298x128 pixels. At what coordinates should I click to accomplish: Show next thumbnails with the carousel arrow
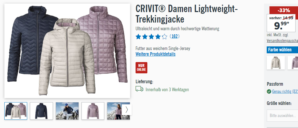[127, 110]
